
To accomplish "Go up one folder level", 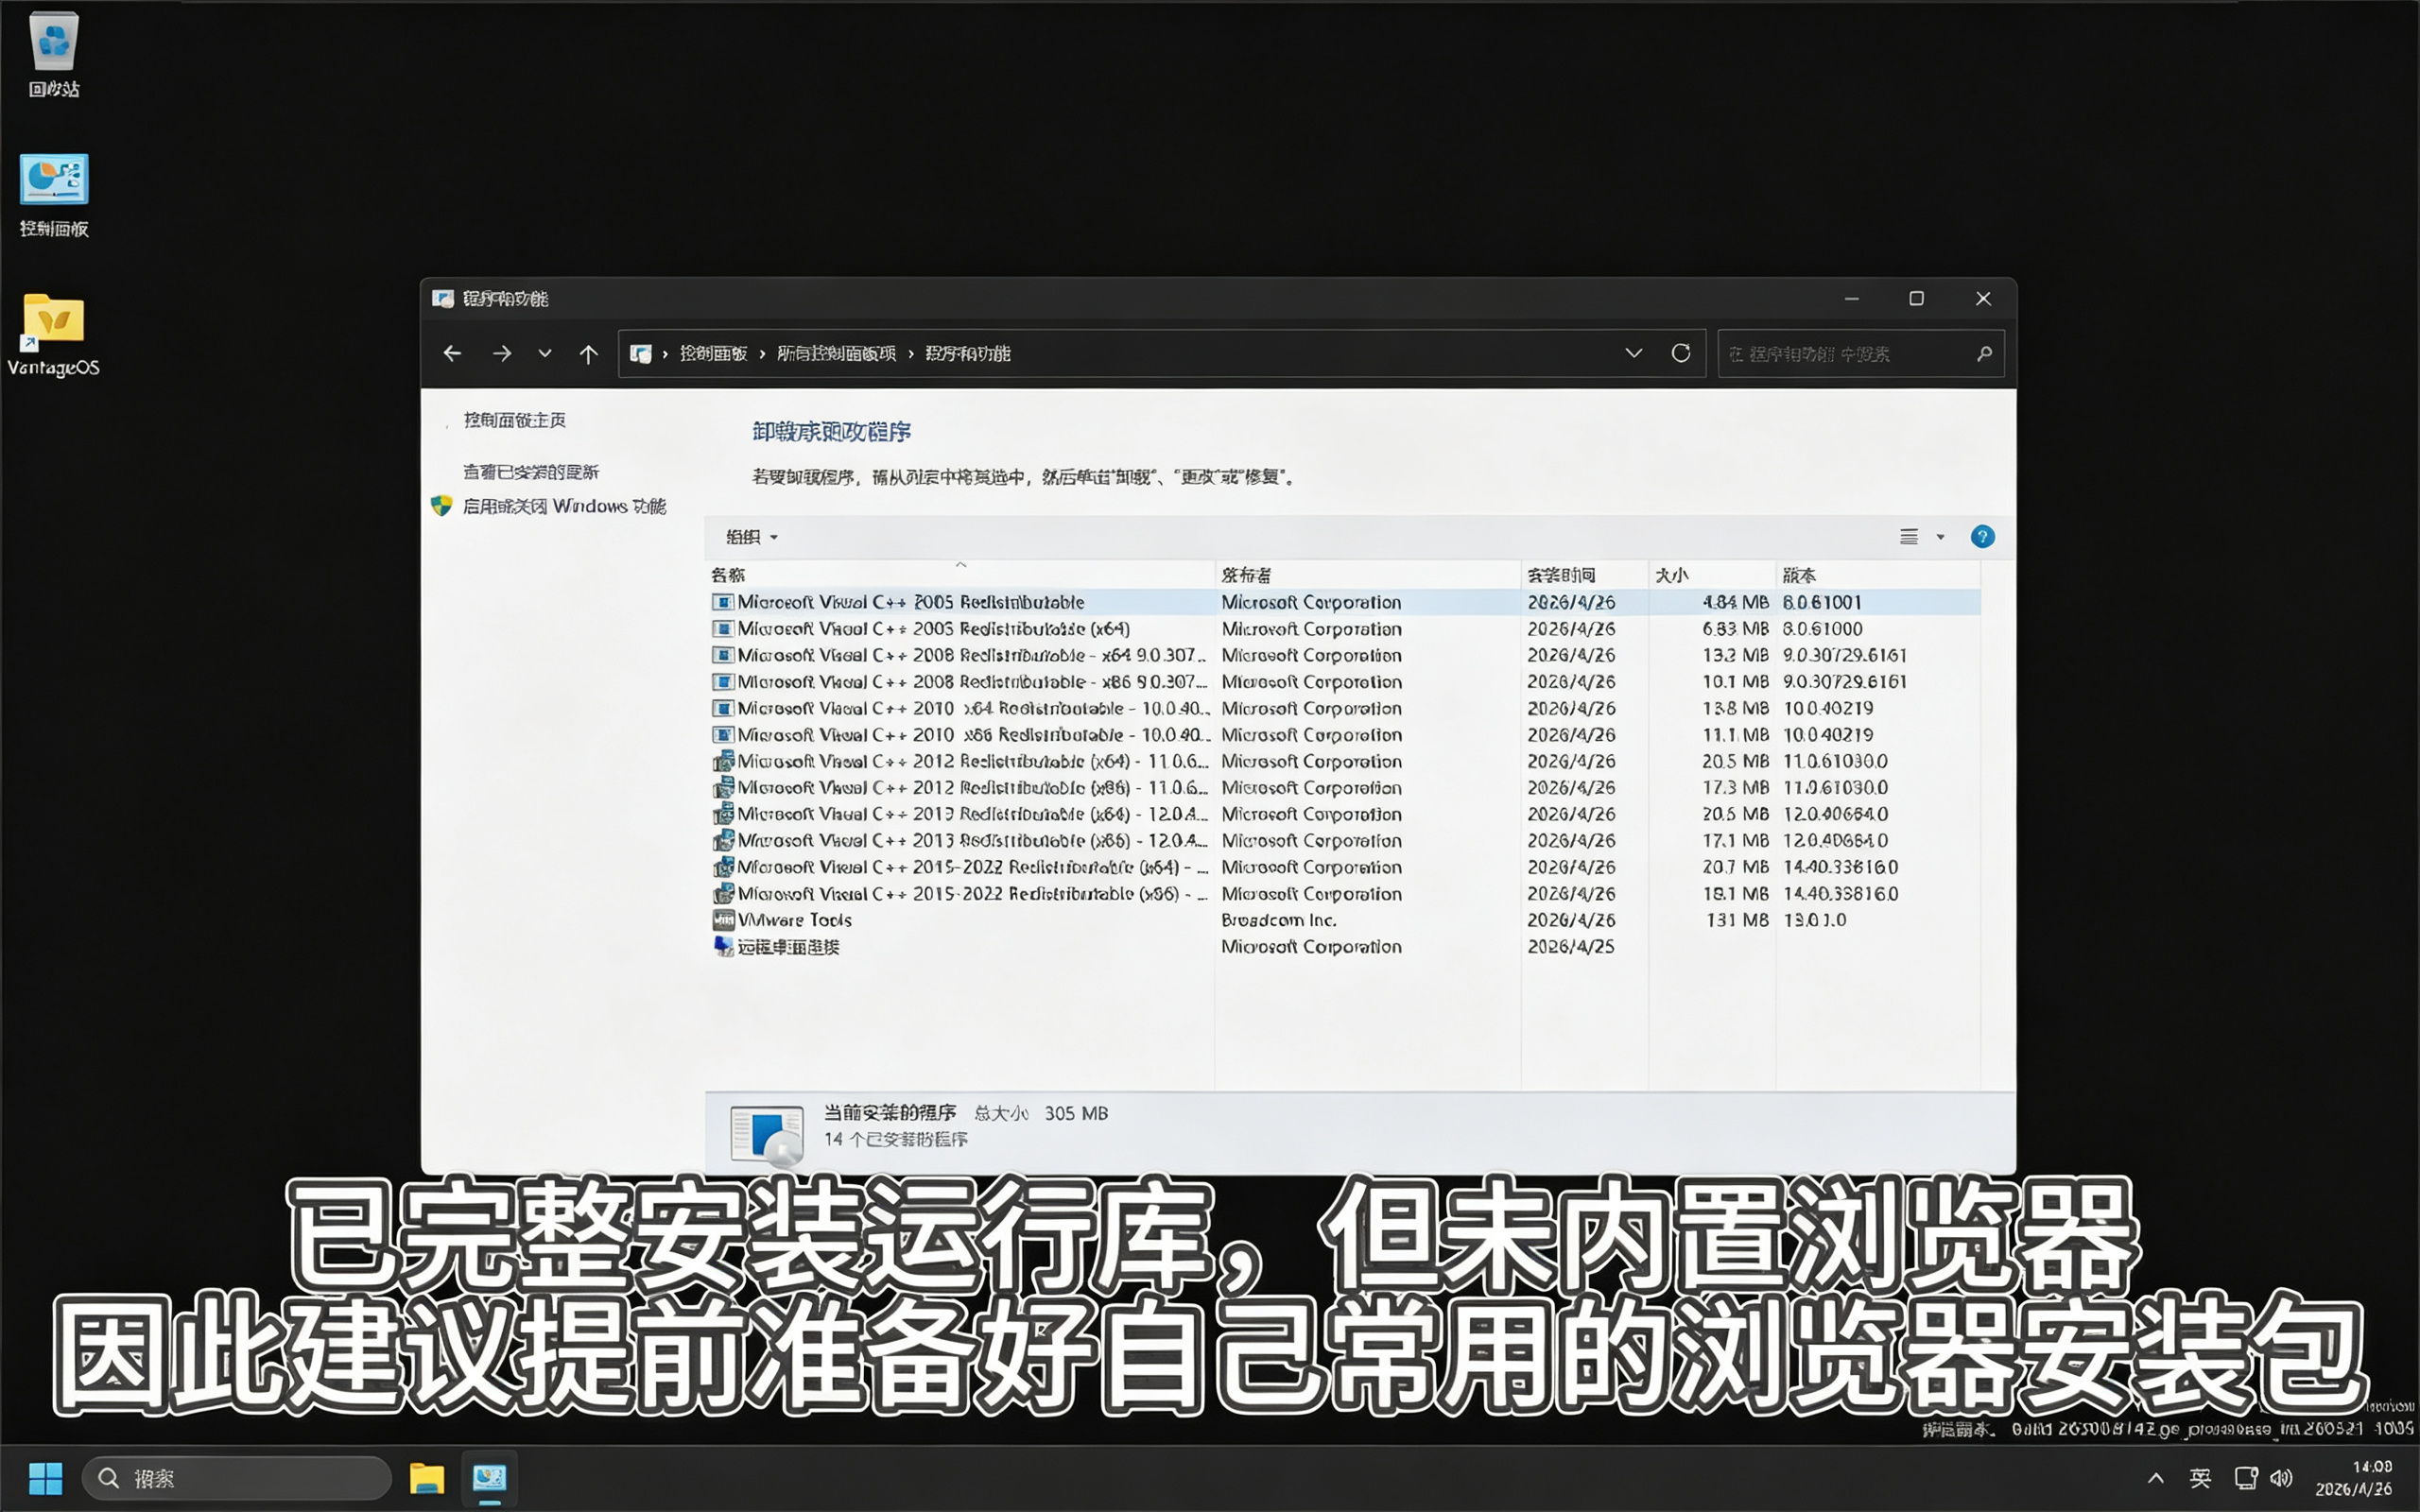I will (x=589, y=353).
